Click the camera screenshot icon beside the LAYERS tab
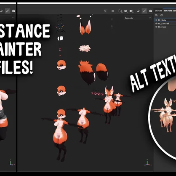 coord(151,11)
